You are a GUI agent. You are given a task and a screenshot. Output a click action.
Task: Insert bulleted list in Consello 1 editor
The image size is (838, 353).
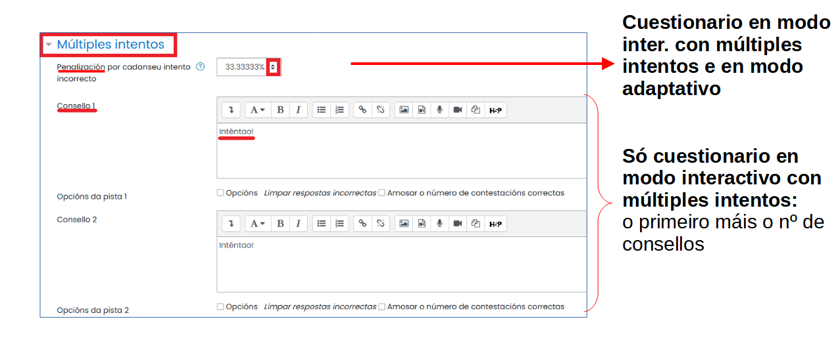click(x=321, y=110)
